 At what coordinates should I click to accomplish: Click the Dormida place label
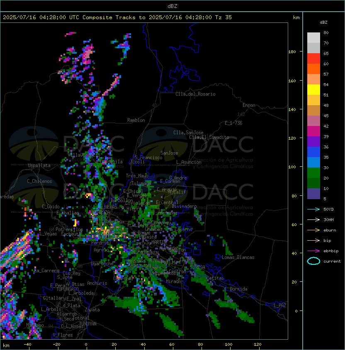tap(238, 289)
